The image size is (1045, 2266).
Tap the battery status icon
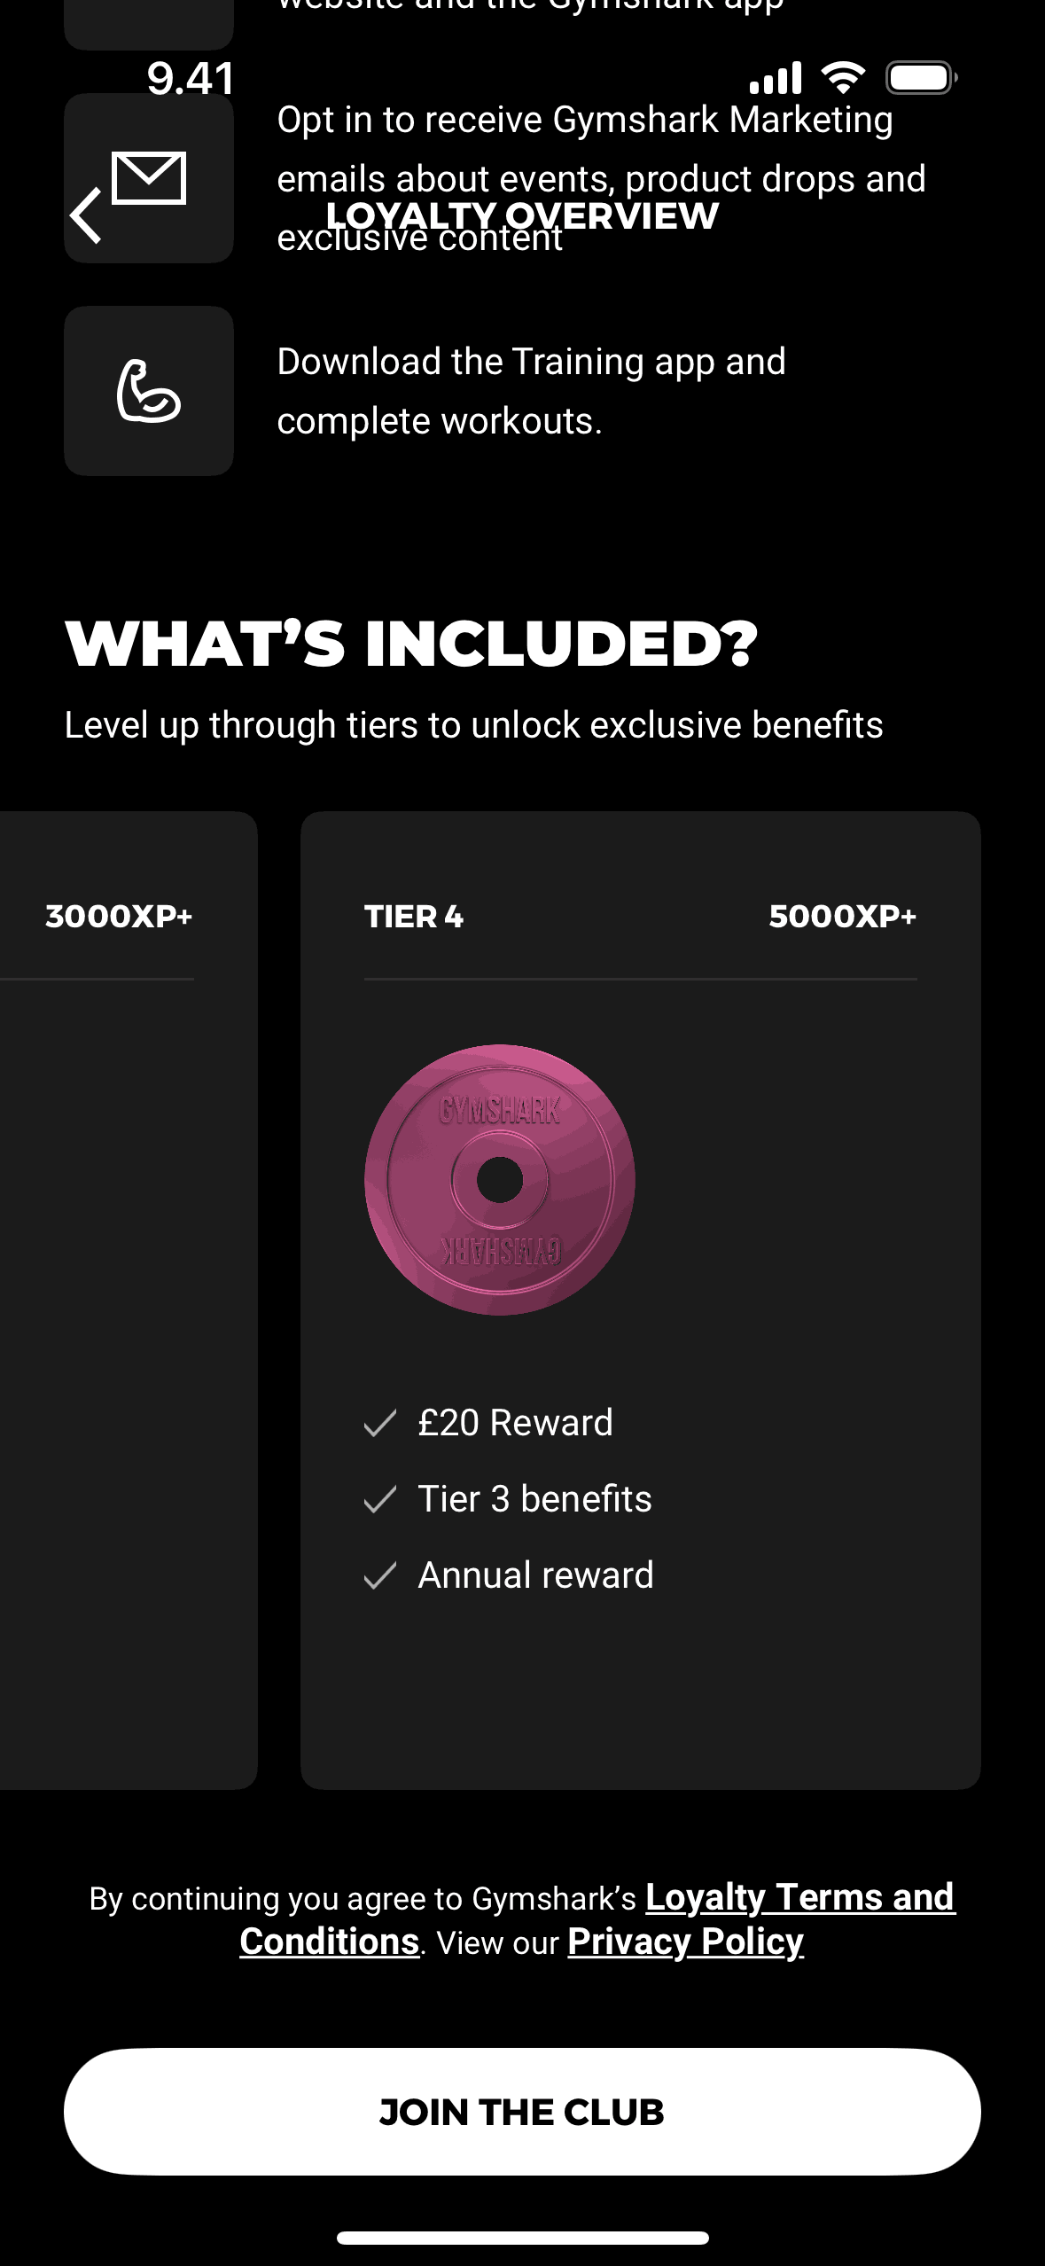click(x=920, y=78)
